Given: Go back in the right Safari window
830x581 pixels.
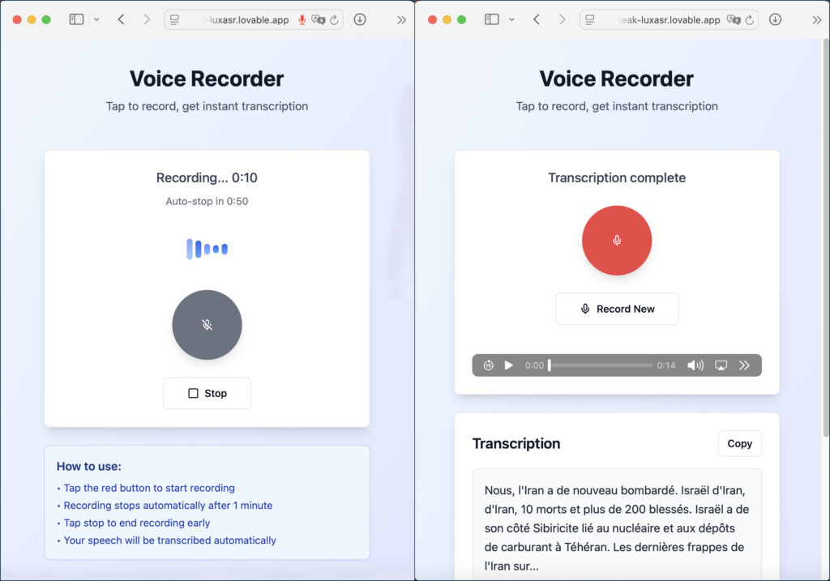Looking at the screenshot, I should 537,19.
